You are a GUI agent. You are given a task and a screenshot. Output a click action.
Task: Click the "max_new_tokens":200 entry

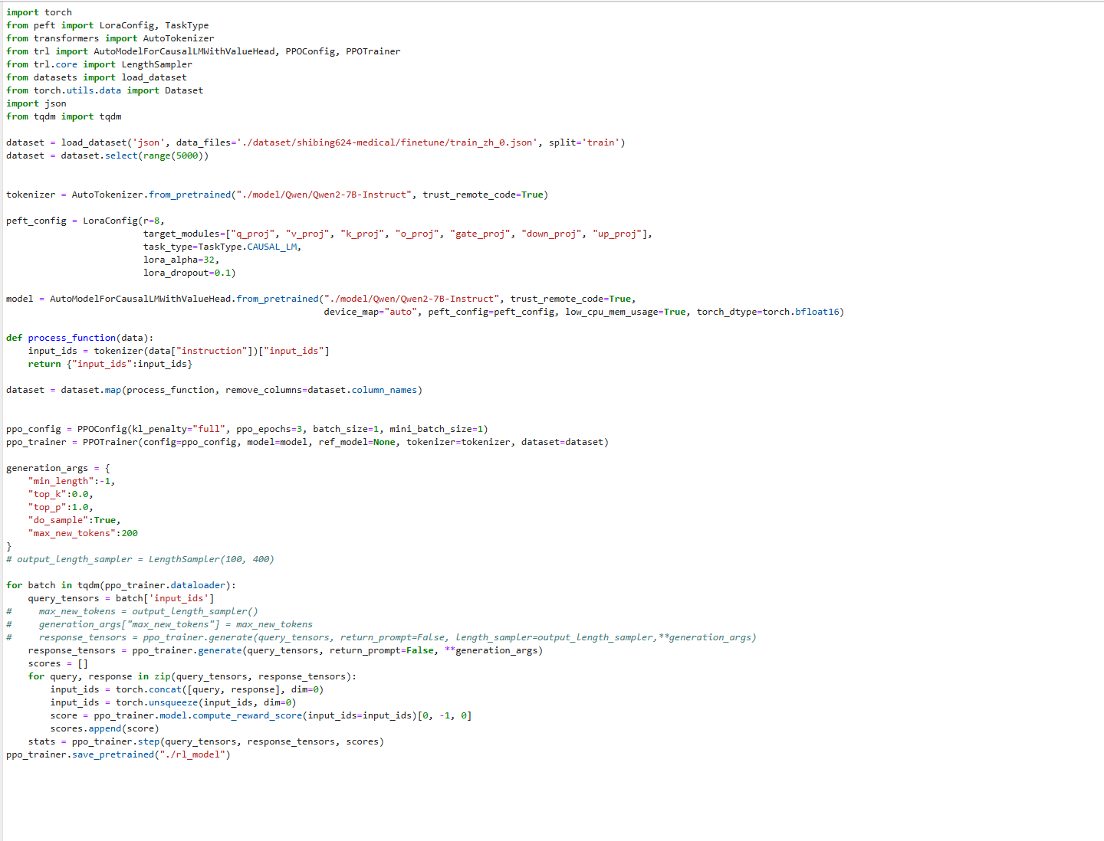pos(83,533)
